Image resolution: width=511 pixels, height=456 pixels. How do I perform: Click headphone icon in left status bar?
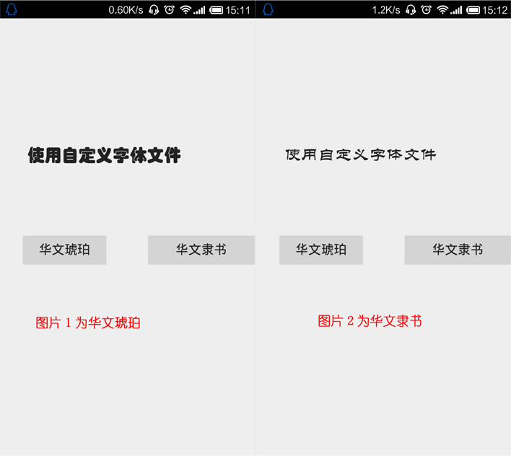pyautogui.click(x=154, y=10)
